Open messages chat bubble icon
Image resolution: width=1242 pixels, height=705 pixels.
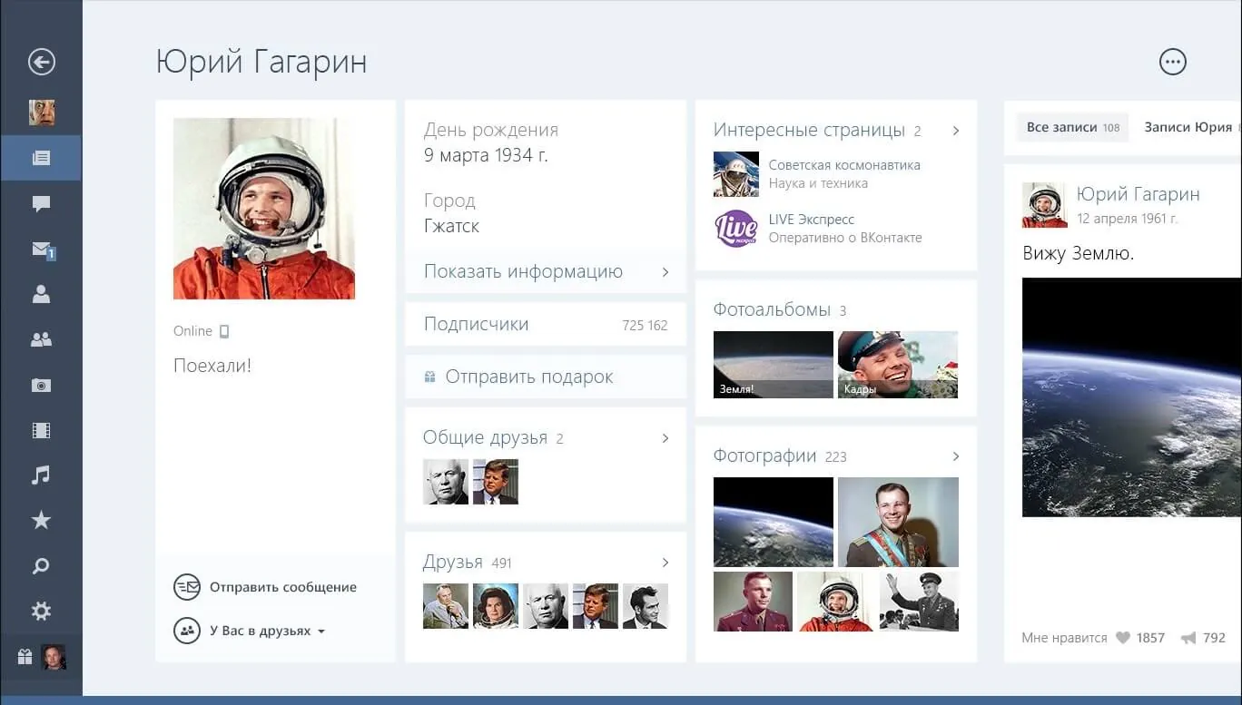coord(41,203)
